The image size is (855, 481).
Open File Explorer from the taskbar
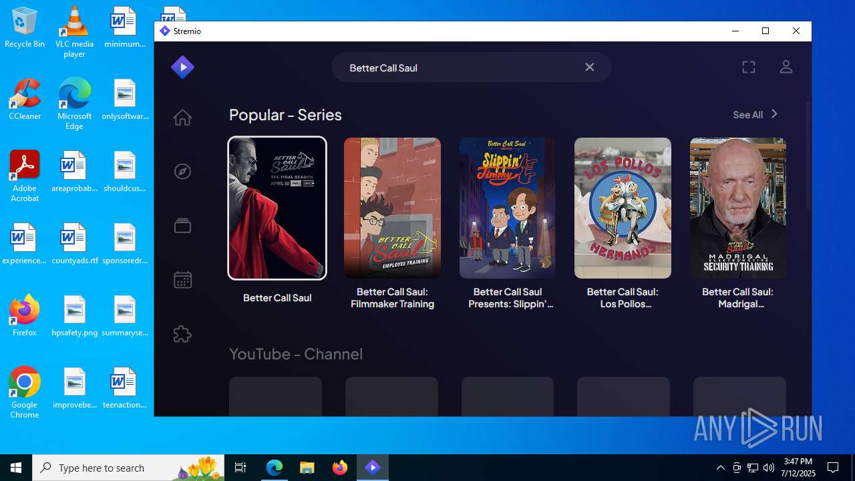(x=307, y=468)
